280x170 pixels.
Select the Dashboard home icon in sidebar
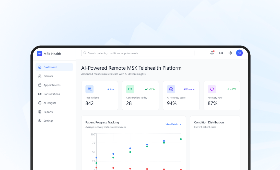(x=40, y=67)
